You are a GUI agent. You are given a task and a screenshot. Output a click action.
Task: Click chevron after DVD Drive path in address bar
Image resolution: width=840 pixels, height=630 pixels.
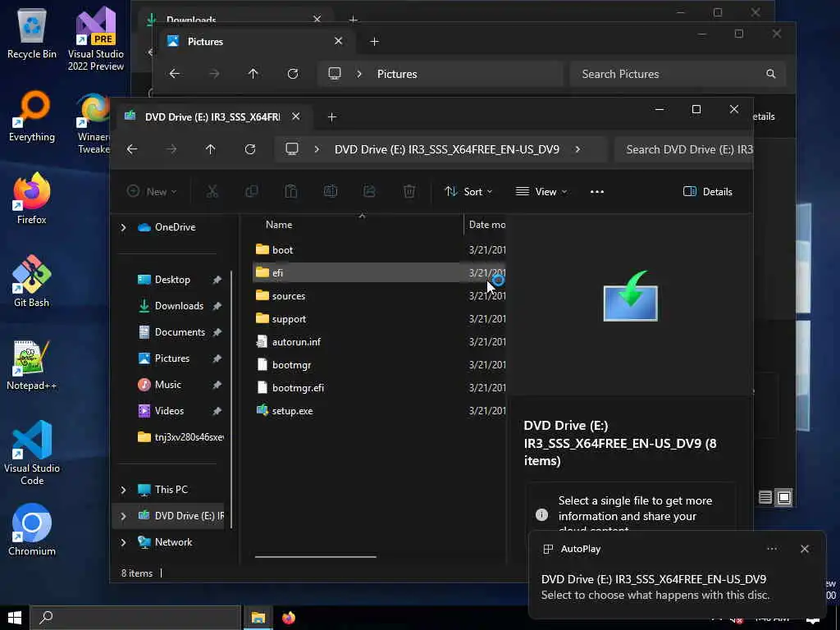577,149
